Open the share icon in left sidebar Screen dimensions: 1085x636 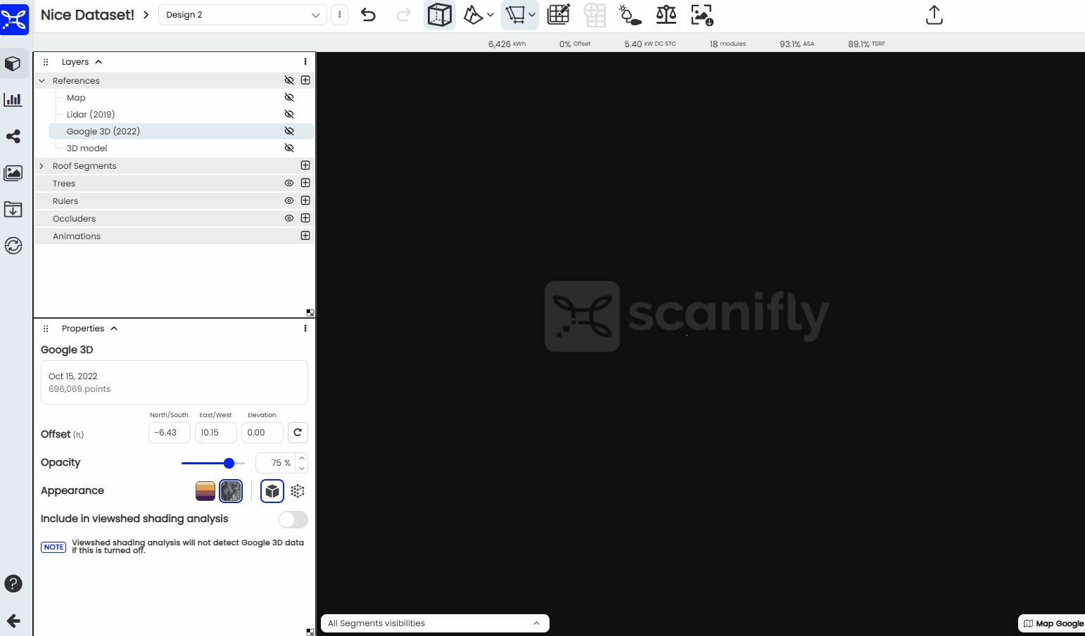(x=13, y=136)
